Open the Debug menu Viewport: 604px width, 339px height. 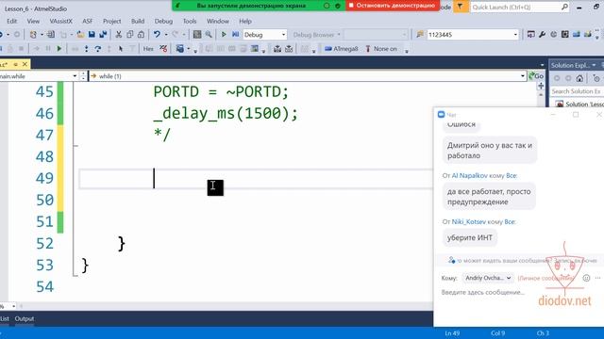163,21
